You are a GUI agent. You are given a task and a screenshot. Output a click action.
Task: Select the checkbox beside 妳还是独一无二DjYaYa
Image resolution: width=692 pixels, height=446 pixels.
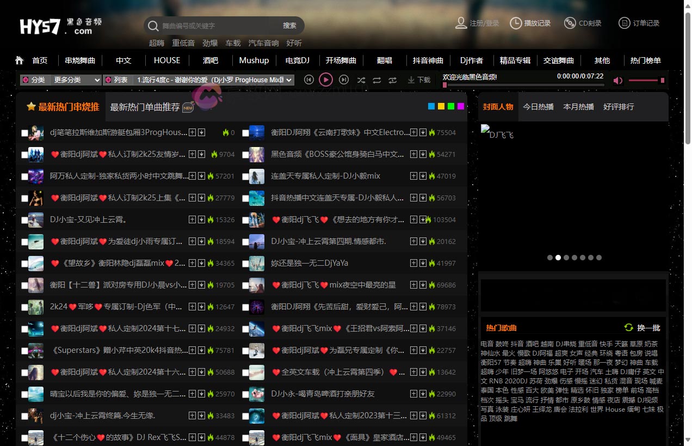coord(246,263)
